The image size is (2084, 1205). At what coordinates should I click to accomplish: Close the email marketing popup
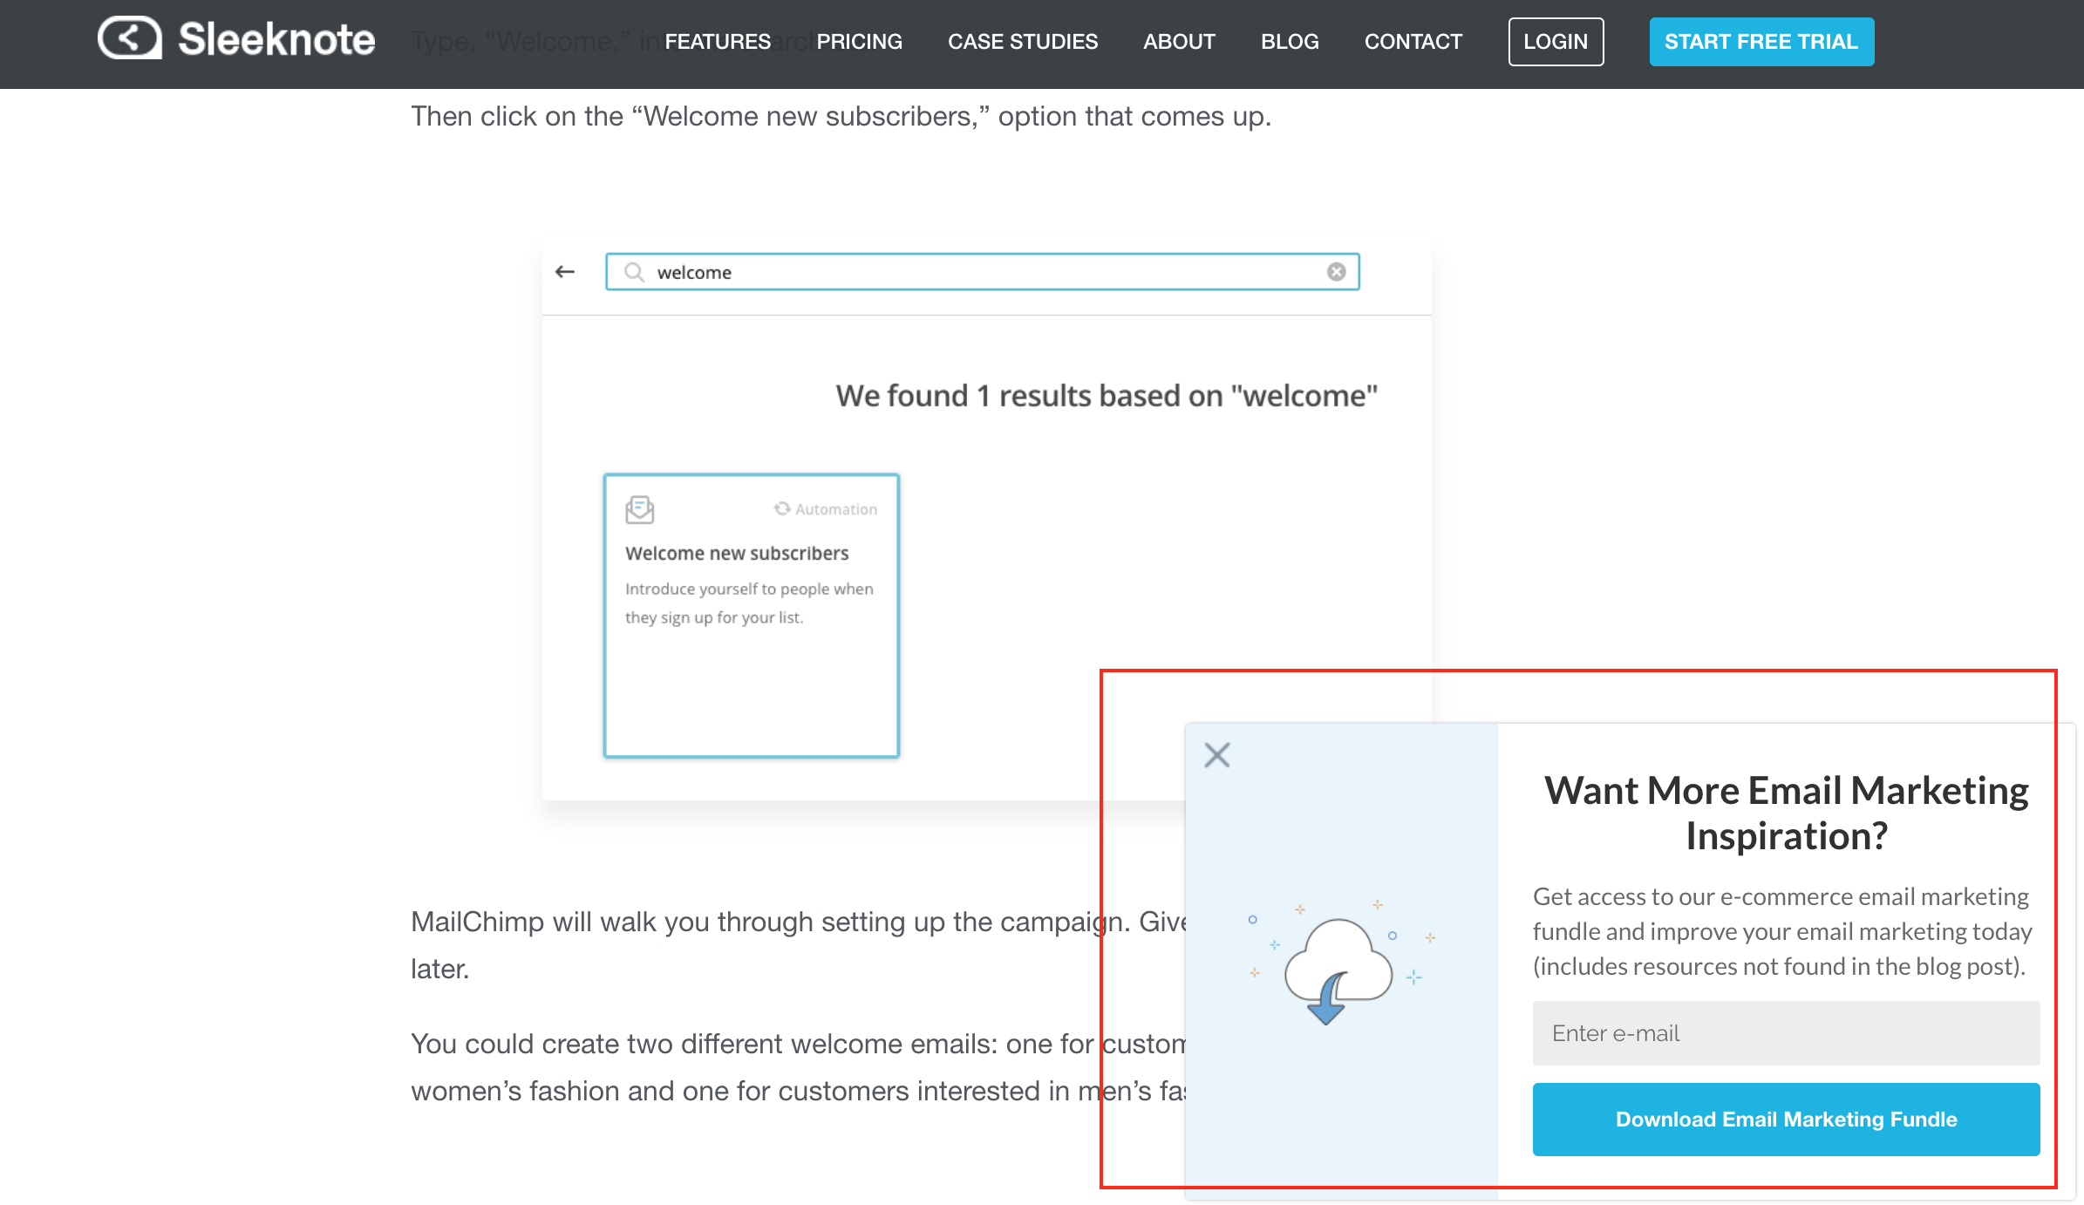(1216, 754)
